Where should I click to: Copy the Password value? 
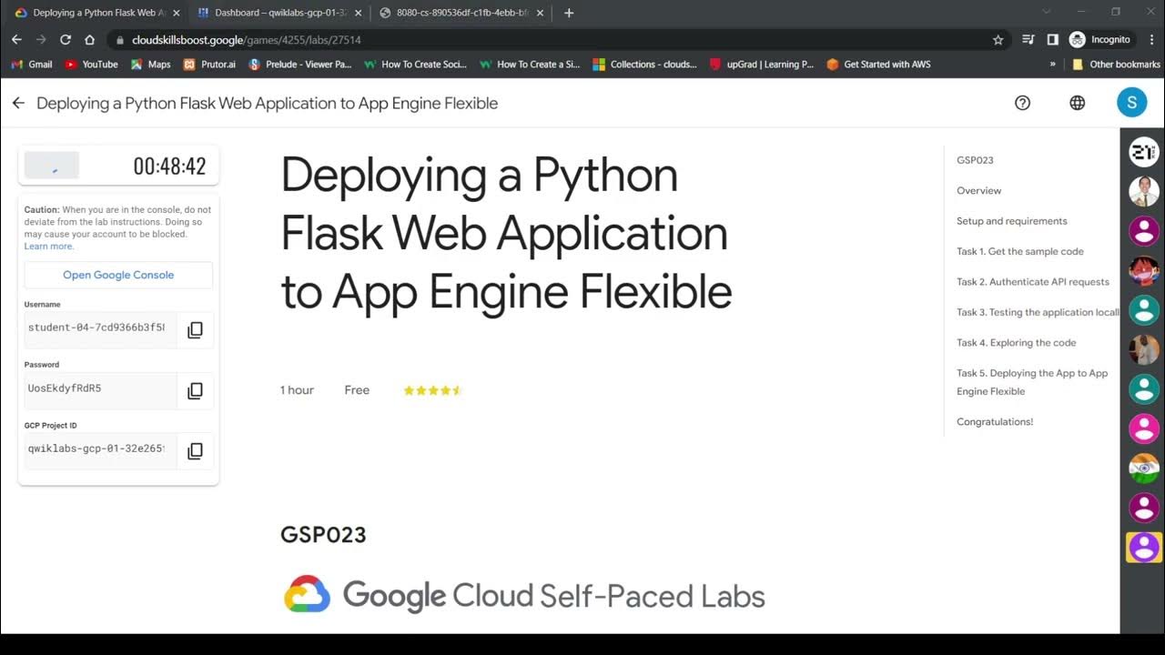(195, 390)
